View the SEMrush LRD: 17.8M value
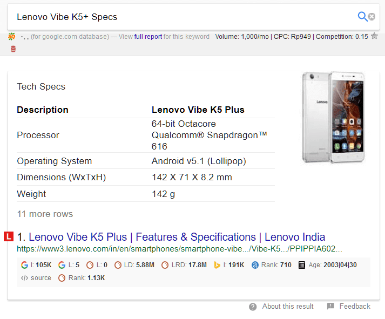Image resolution: width=385 pixels, height=319 pixels. (x=184, y=265)
